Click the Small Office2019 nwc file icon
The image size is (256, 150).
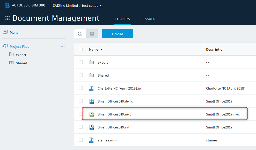click(x=92, y=114)
